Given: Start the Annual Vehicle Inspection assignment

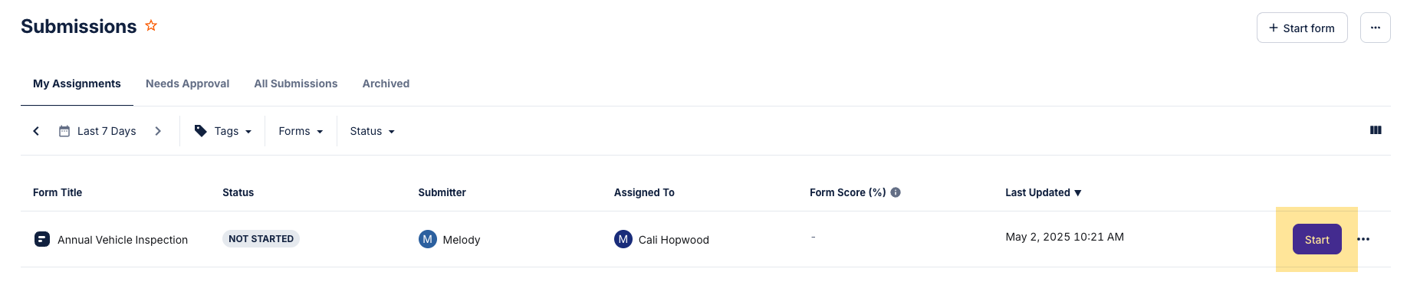Looking at the screenshot, I should coord(1317,239).
